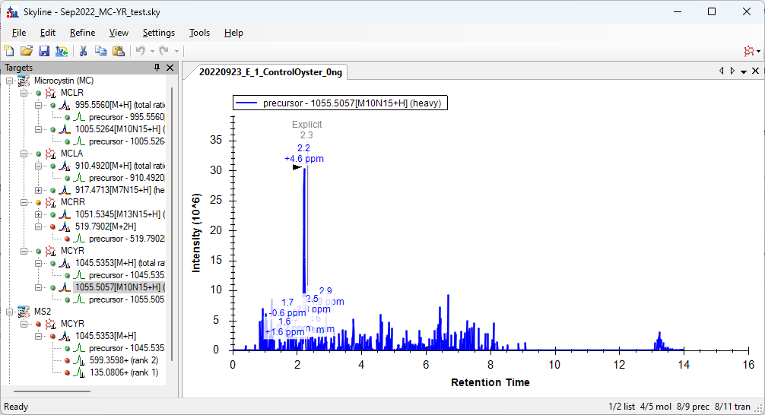Click the Import Results toolbar icon

click(62, 51)
